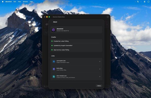
Task: Select the 'Created by Lukas Fülling' text
Action: (61, 41)
